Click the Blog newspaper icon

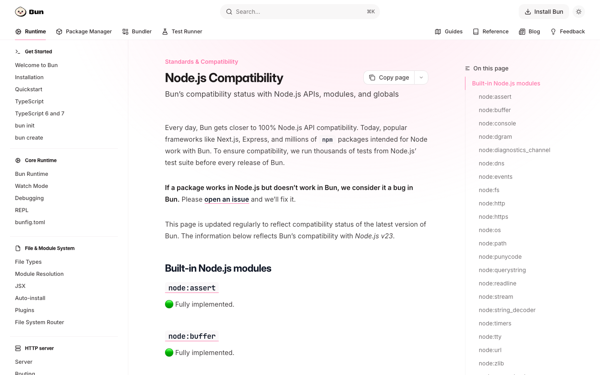coord(522,32)
